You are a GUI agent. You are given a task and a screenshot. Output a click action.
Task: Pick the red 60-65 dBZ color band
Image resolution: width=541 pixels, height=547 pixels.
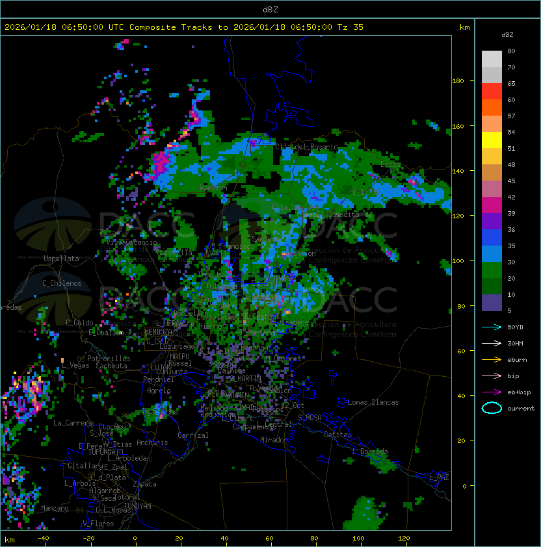pos(492,92)
